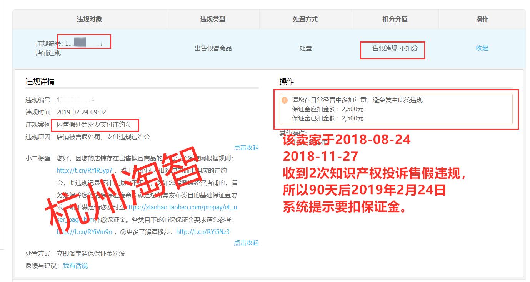
Task: Select the 处置方式 column header
Action: [305, 18]
